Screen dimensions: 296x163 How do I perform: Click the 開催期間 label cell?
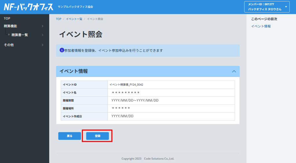(x=84, y=100)
